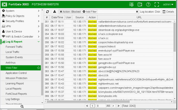Click the FortiGate logo icon
The width and height of the screenshot is (178, 110).
click(4, 4)
